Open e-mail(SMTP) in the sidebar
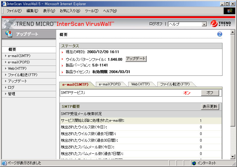237x167 pixels. click(19, 56)
